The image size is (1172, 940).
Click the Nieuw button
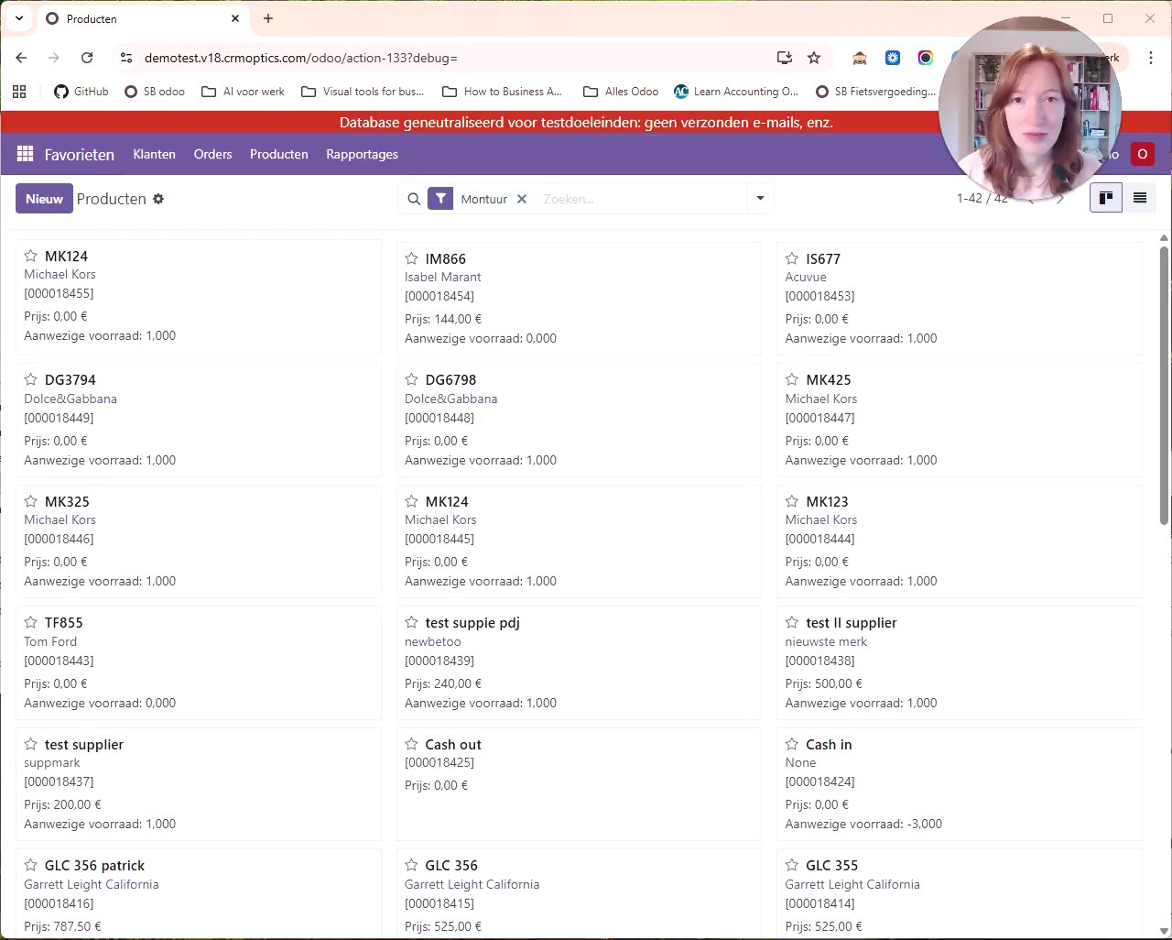pos(44,199)
